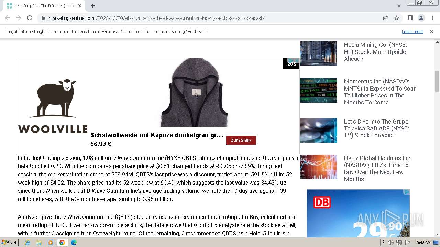Reload the current page

[x=30, y=18]
